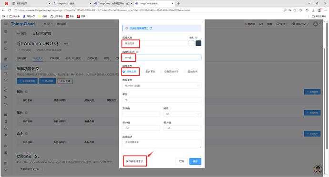Screen dimensions: 329x177
Task: Click the help icon beside 命令 section heading
Action: tap(26, 134)
